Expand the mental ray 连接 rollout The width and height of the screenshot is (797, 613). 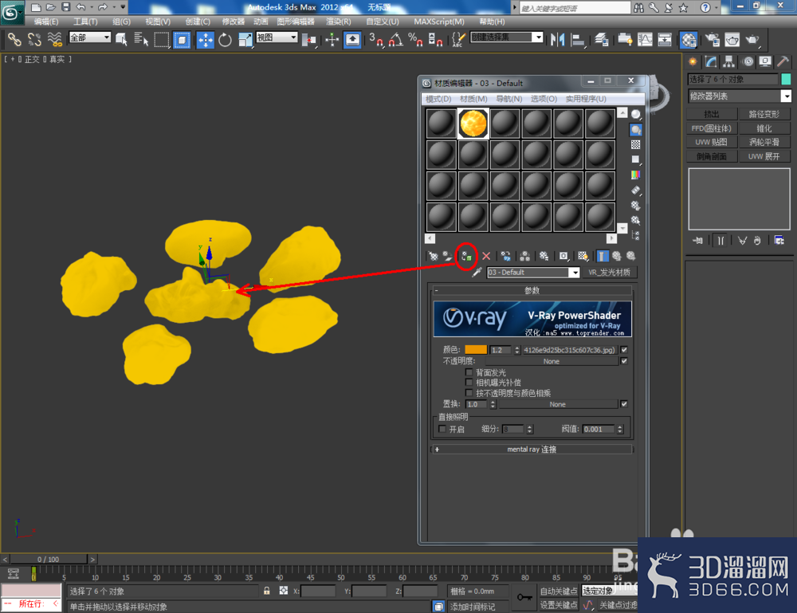[x=532, y=450]
